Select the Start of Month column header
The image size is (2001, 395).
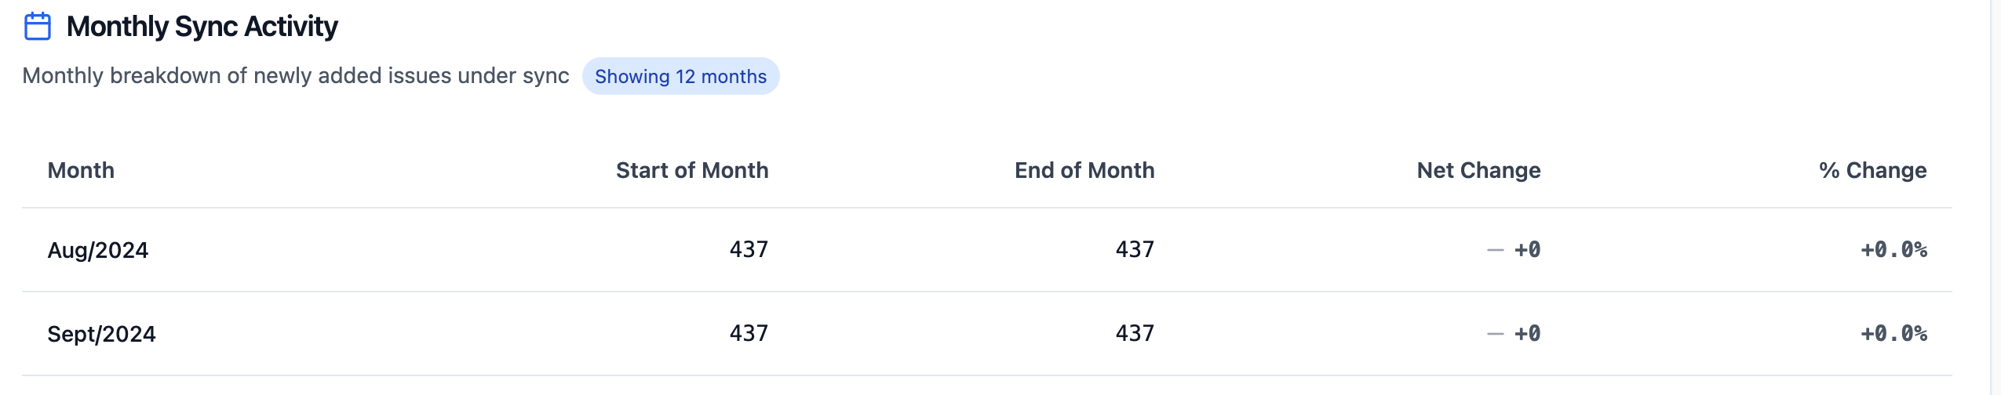click(x=691, y=170)
